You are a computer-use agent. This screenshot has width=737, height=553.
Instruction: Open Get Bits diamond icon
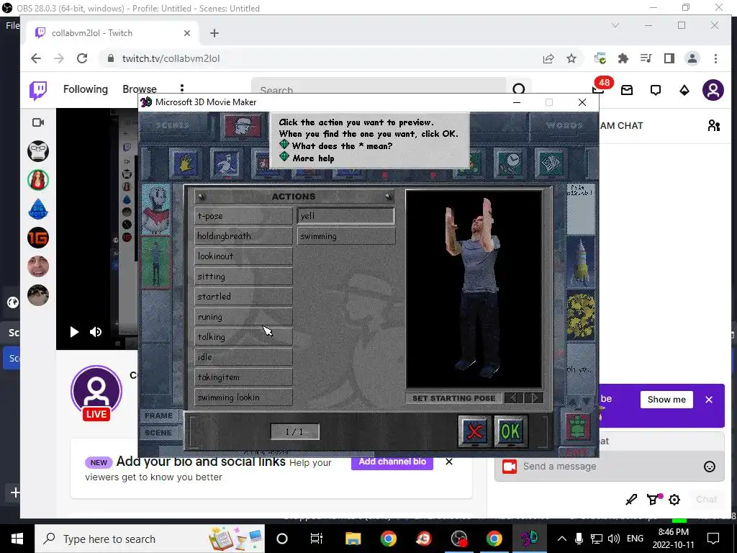click(x=684, y=90)
